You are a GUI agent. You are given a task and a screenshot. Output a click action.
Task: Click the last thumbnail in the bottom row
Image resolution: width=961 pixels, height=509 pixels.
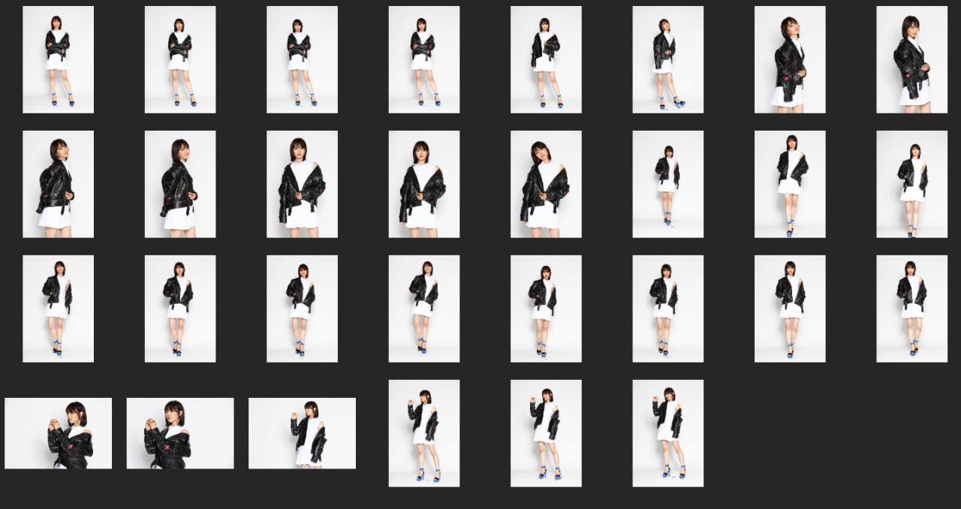(x=667, y=433)
